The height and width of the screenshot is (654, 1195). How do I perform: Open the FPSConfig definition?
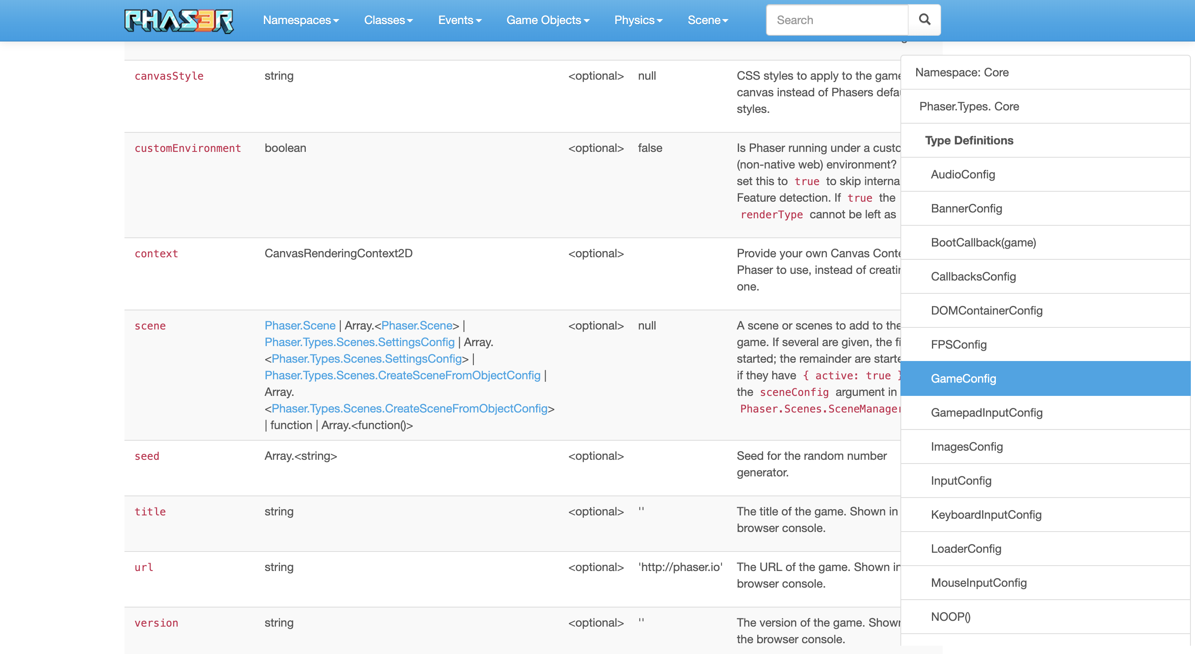coord(959,344)
